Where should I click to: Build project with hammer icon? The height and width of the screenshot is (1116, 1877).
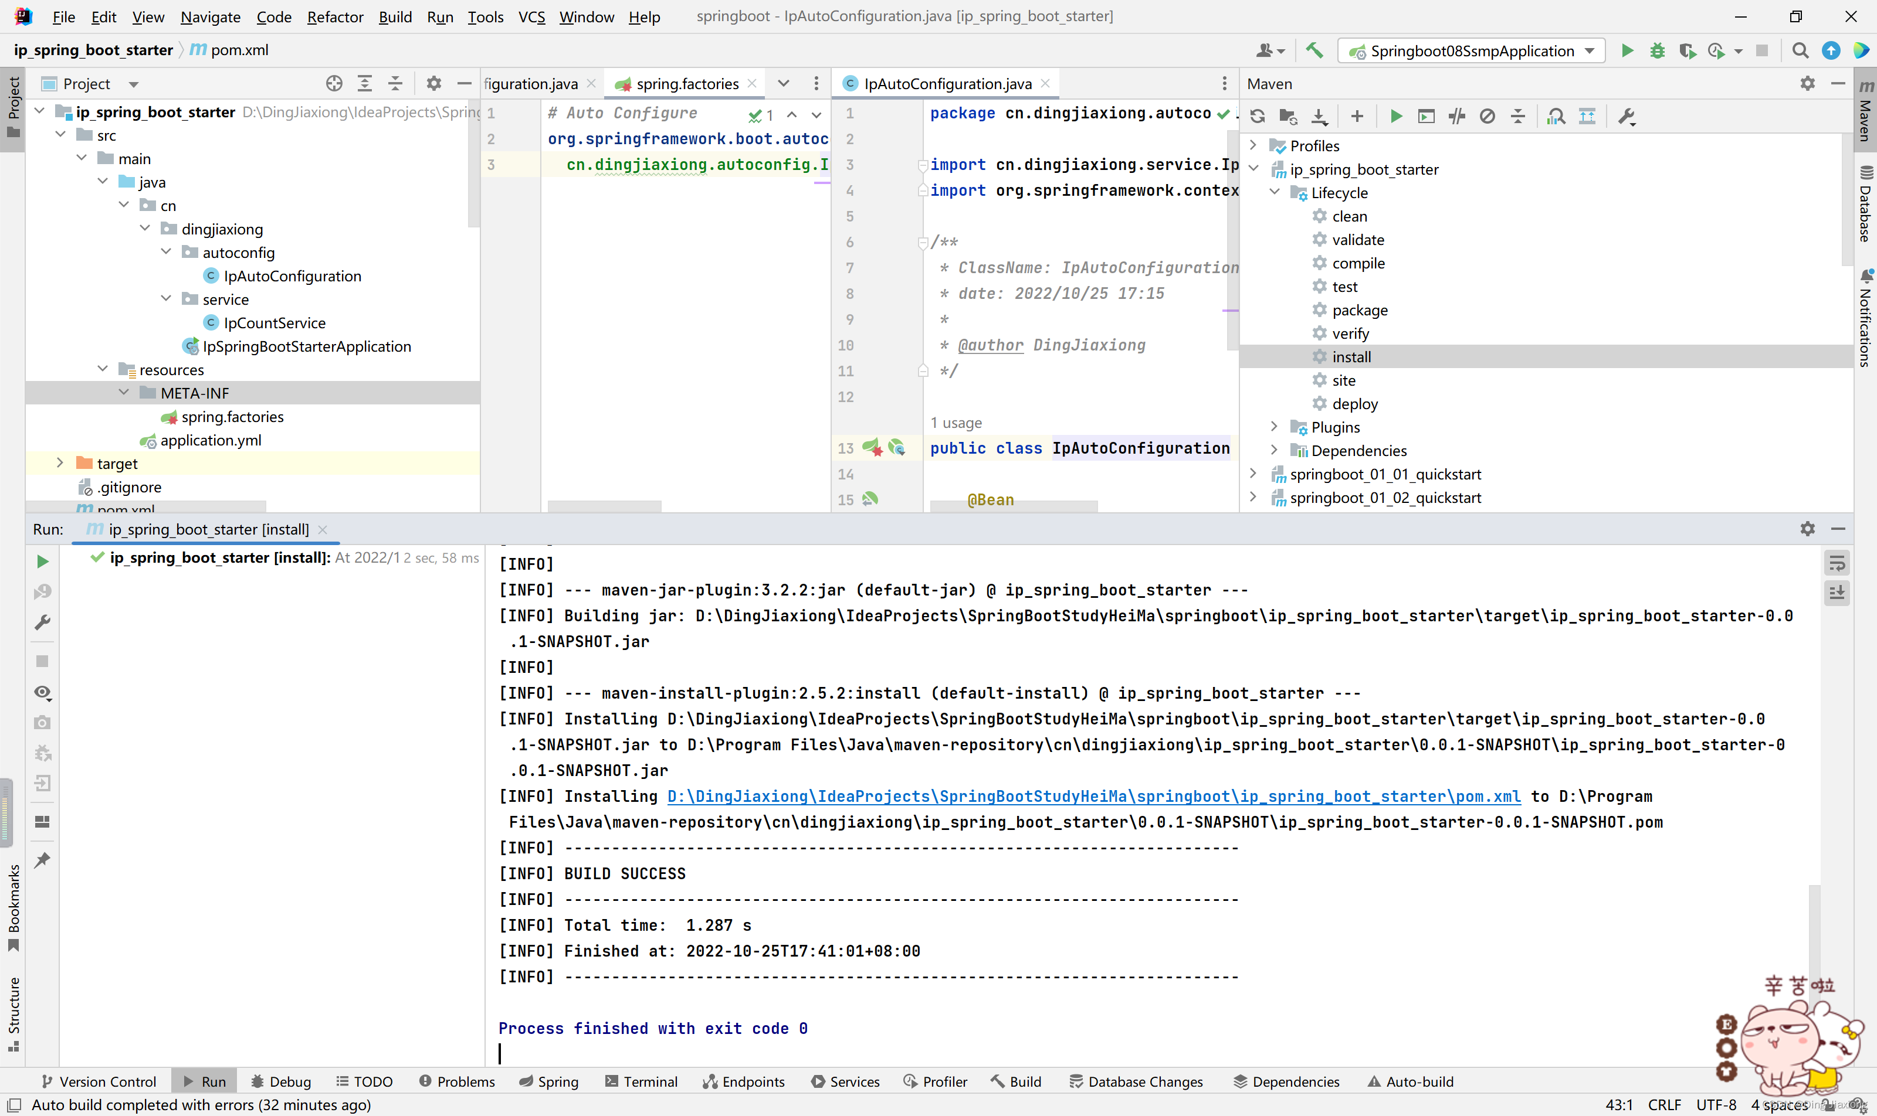click(x=1314, y=50)
